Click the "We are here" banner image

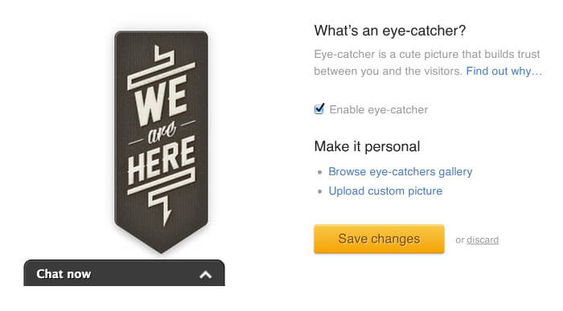(x=161, y=141)
